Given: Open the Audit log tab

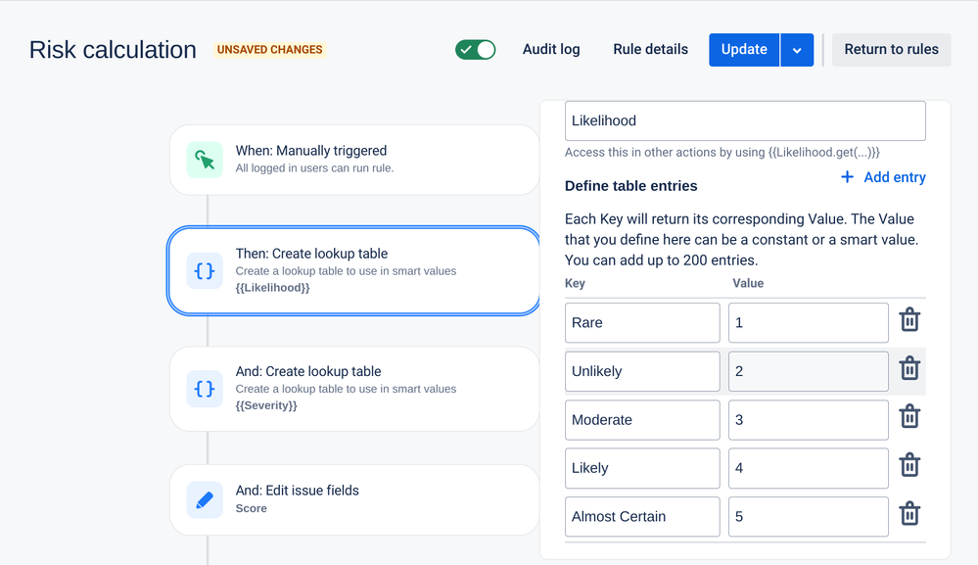Looking at the screenshot, I should tap(551, 50).
